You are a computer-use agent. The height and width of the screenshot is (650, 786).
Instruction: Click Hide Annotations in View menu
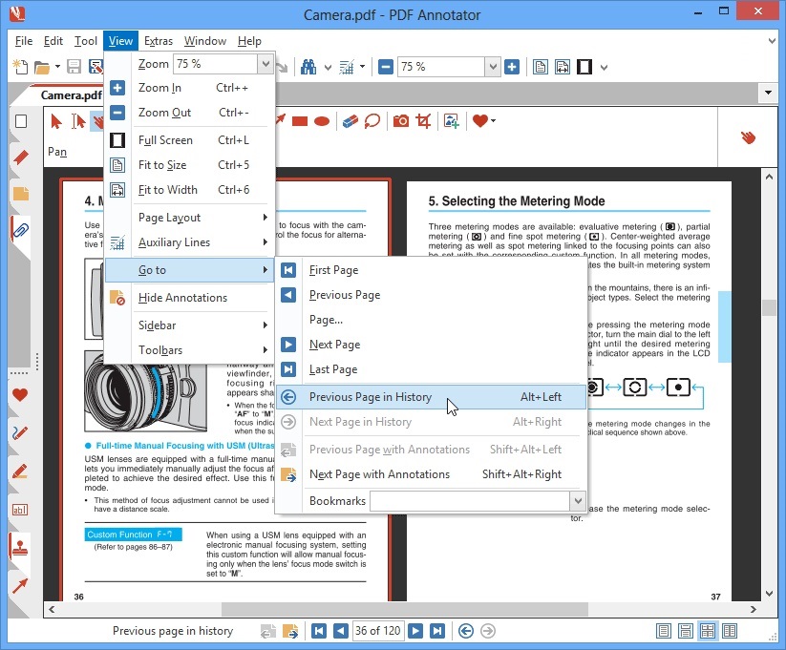182,298
